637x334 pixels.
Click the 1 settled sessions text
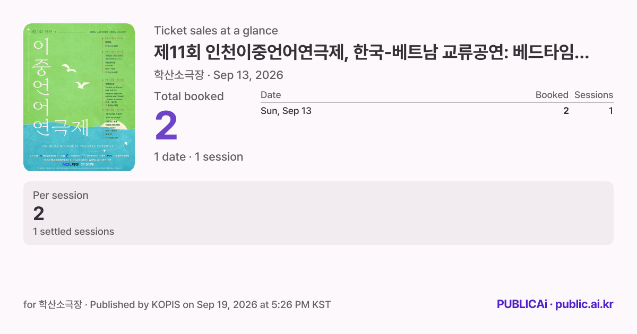[73, 231]
